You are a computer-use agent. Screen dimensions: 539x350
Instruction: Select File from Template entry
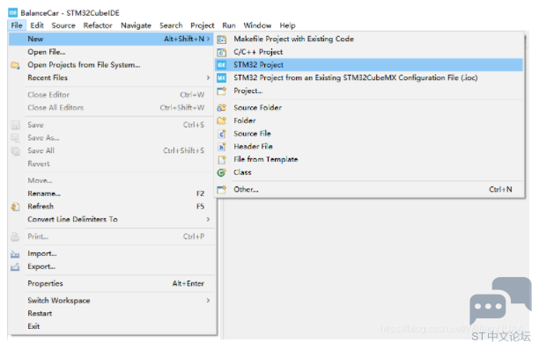369,159
